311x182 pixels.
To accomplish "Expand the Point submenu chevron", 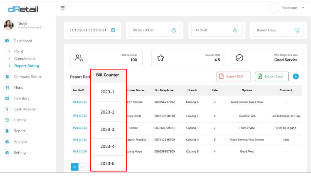I will point(9,51).
